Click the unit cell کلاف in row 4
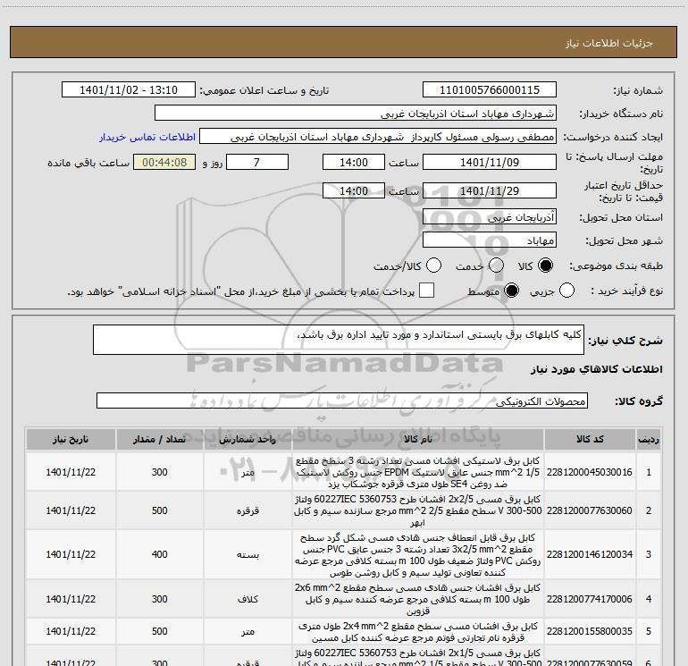The width and height of the screenshot is (688, 666). point(248,599)
